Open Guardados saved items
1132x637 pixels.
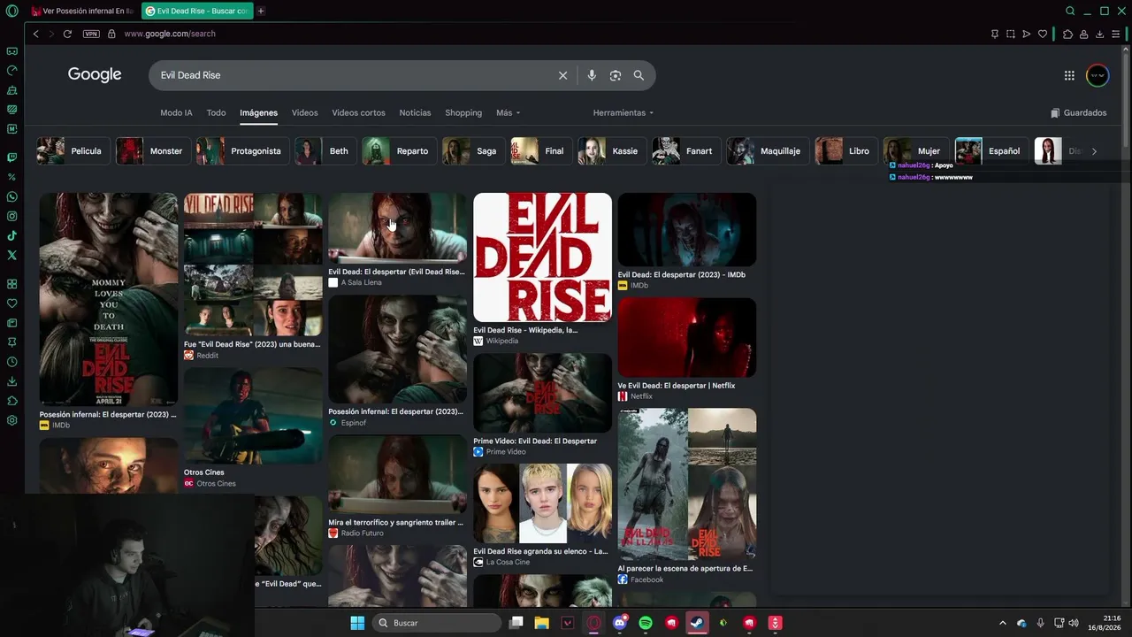[1079, 112]
